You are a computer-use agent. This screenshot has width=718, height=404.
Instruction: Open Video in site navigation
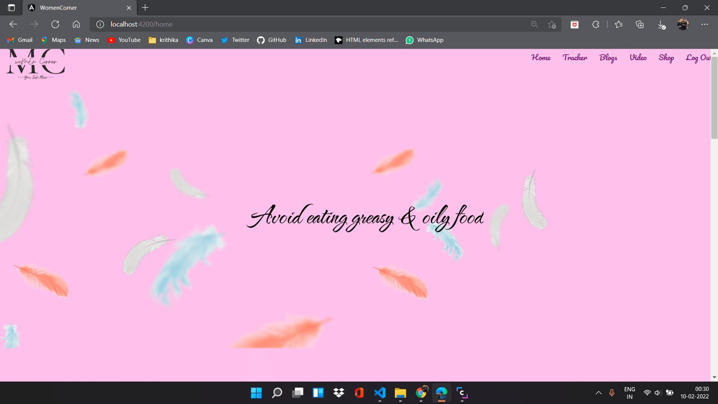(x=638, y=58)
